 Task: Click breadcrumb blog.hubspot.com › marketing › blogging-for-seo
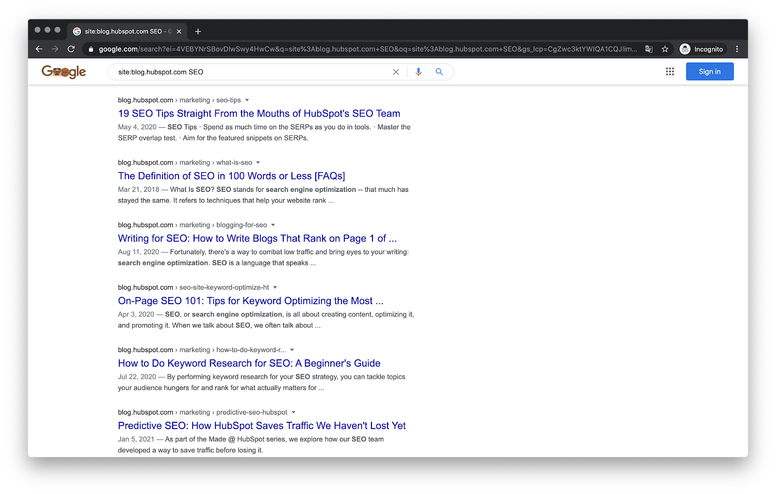(x=193, y=225)
